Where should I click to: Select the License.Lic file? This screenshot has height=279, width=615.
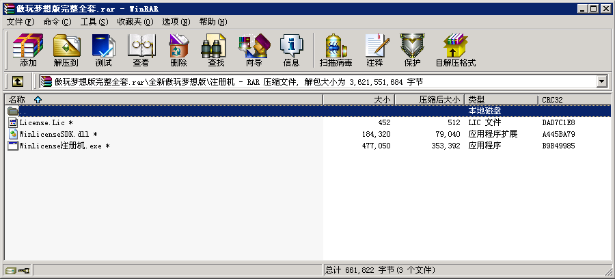pos(45,122)
